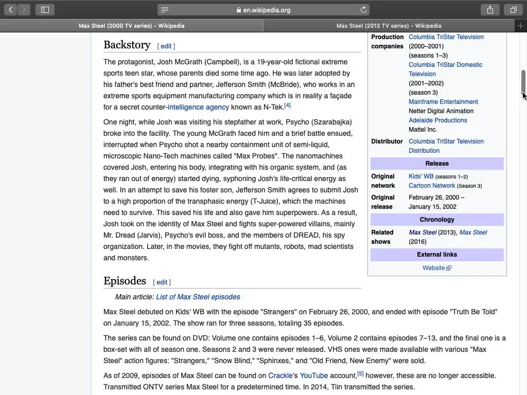The height and width of the screenshot is (395, 527).
Task: Open Columbia TriStar Domestic Television link
Action: coord(445,69)
